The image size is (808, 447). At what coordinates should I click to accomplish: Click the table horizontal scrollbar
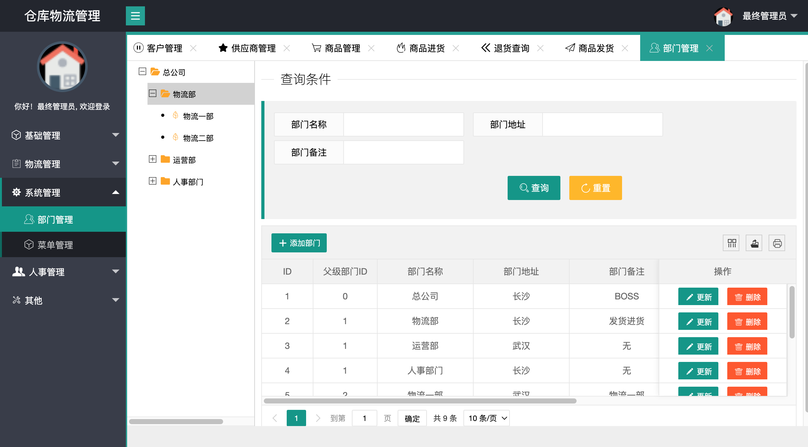click(420, 401)
